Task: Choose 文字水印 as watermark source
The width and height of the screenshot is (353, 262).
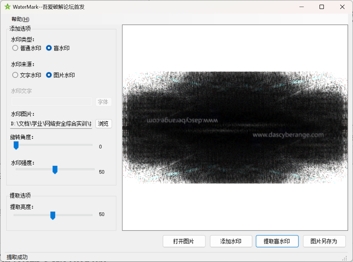Action: click(27, 75)
